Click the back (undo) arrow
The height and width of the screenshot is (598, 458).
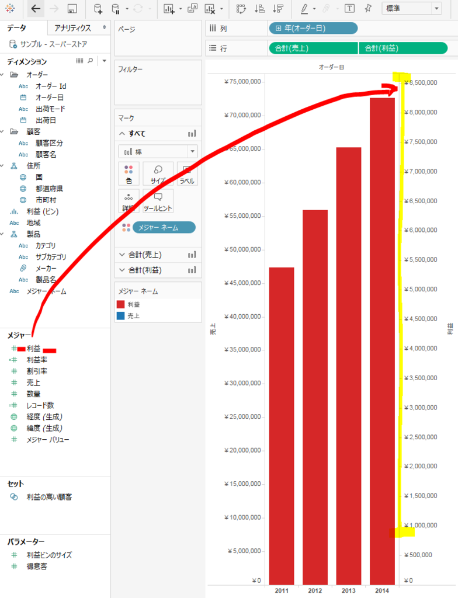click(x=36, y=8)
